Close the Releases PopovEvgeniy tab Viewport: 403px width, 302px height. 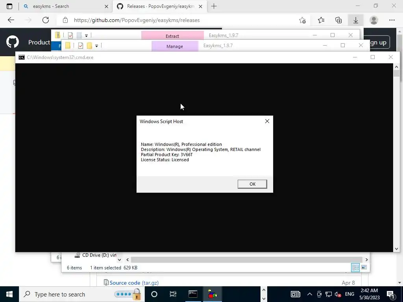pyautogui.click(x=201, y=6)
